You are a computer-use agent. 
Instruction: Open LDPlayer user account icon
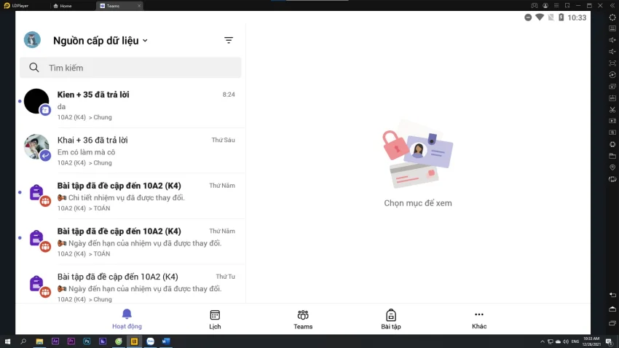coord(545,6)
